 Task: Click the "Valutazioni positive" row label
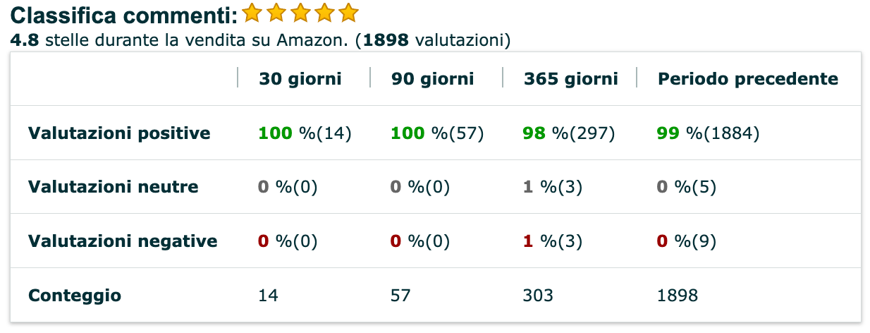pyautogui.click(x=119, y=133)
